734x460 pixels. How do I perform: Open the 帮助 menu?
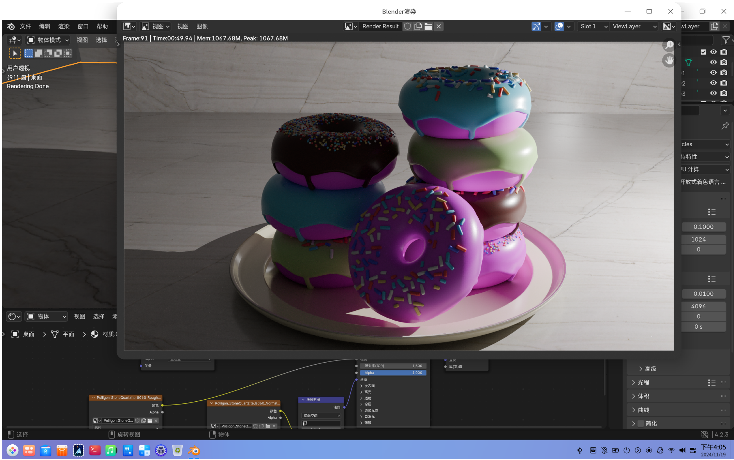(x=102, y=27)
